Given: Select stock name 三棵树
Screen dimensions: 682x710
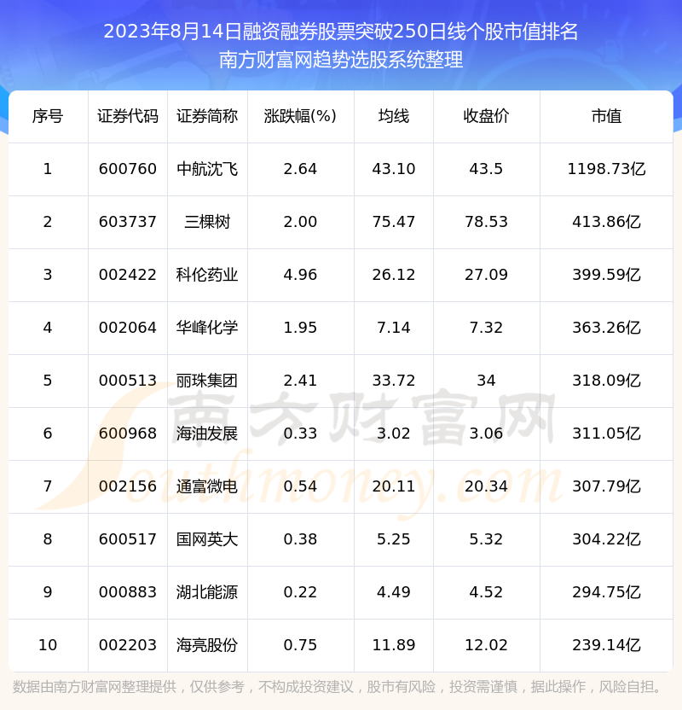Looking at the screenshot, I should tap(207, 222).
